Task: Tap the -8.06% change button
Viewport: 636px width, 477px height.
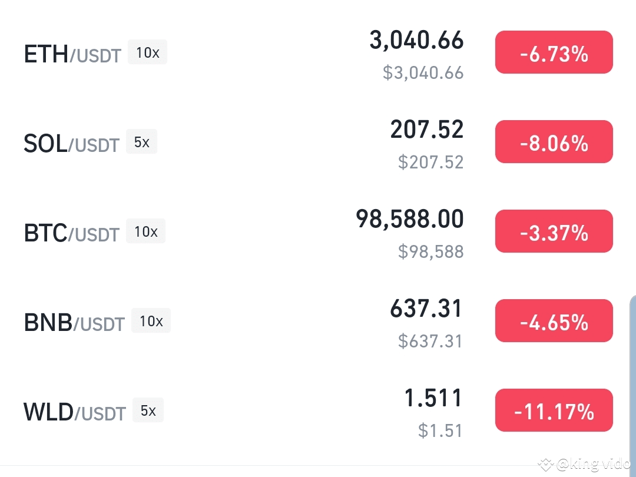Action: [554, 141]
